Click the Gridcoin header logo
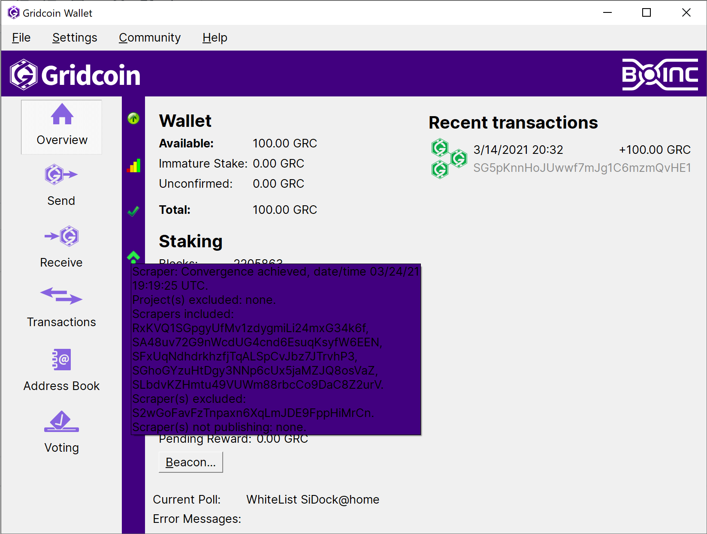Viewport: 707px width, 534px height. pyautogui.click(x=76, y=75)
